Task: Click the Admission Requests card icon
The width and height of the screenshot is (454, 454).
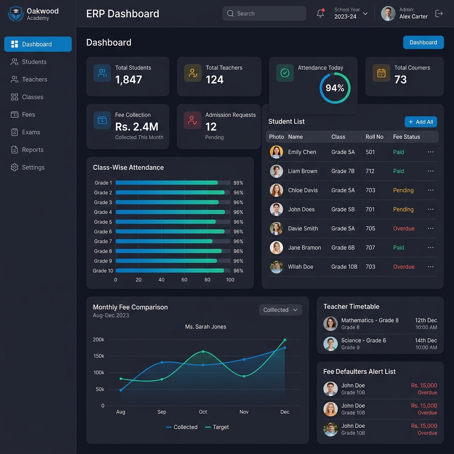Action: [192, 120]
